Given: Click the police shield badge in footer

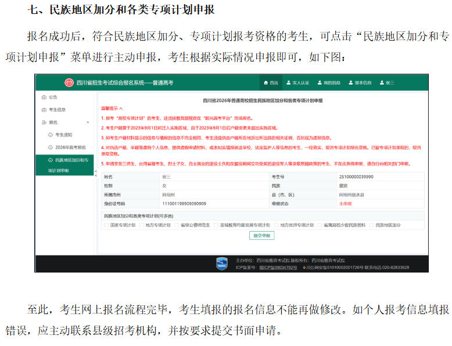Looking at the screenshot, I should tap(222, 264).
